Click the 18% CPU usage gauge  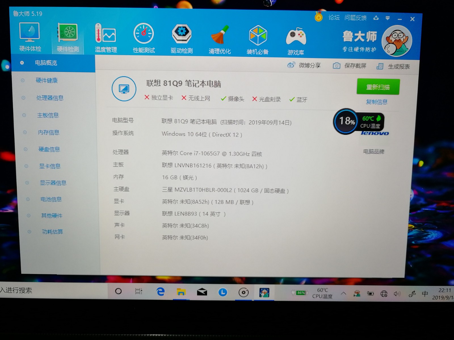[x=346, y=121]
